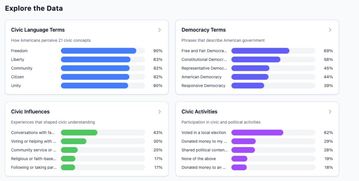Click the Freedom 90% bar
Image resolution: width=359 pixels, height=181 pixels.
tap(99, 51)
